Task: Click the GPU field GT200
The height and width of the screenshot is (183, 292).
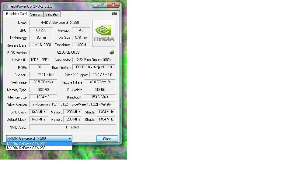Action: click(41, 30)
